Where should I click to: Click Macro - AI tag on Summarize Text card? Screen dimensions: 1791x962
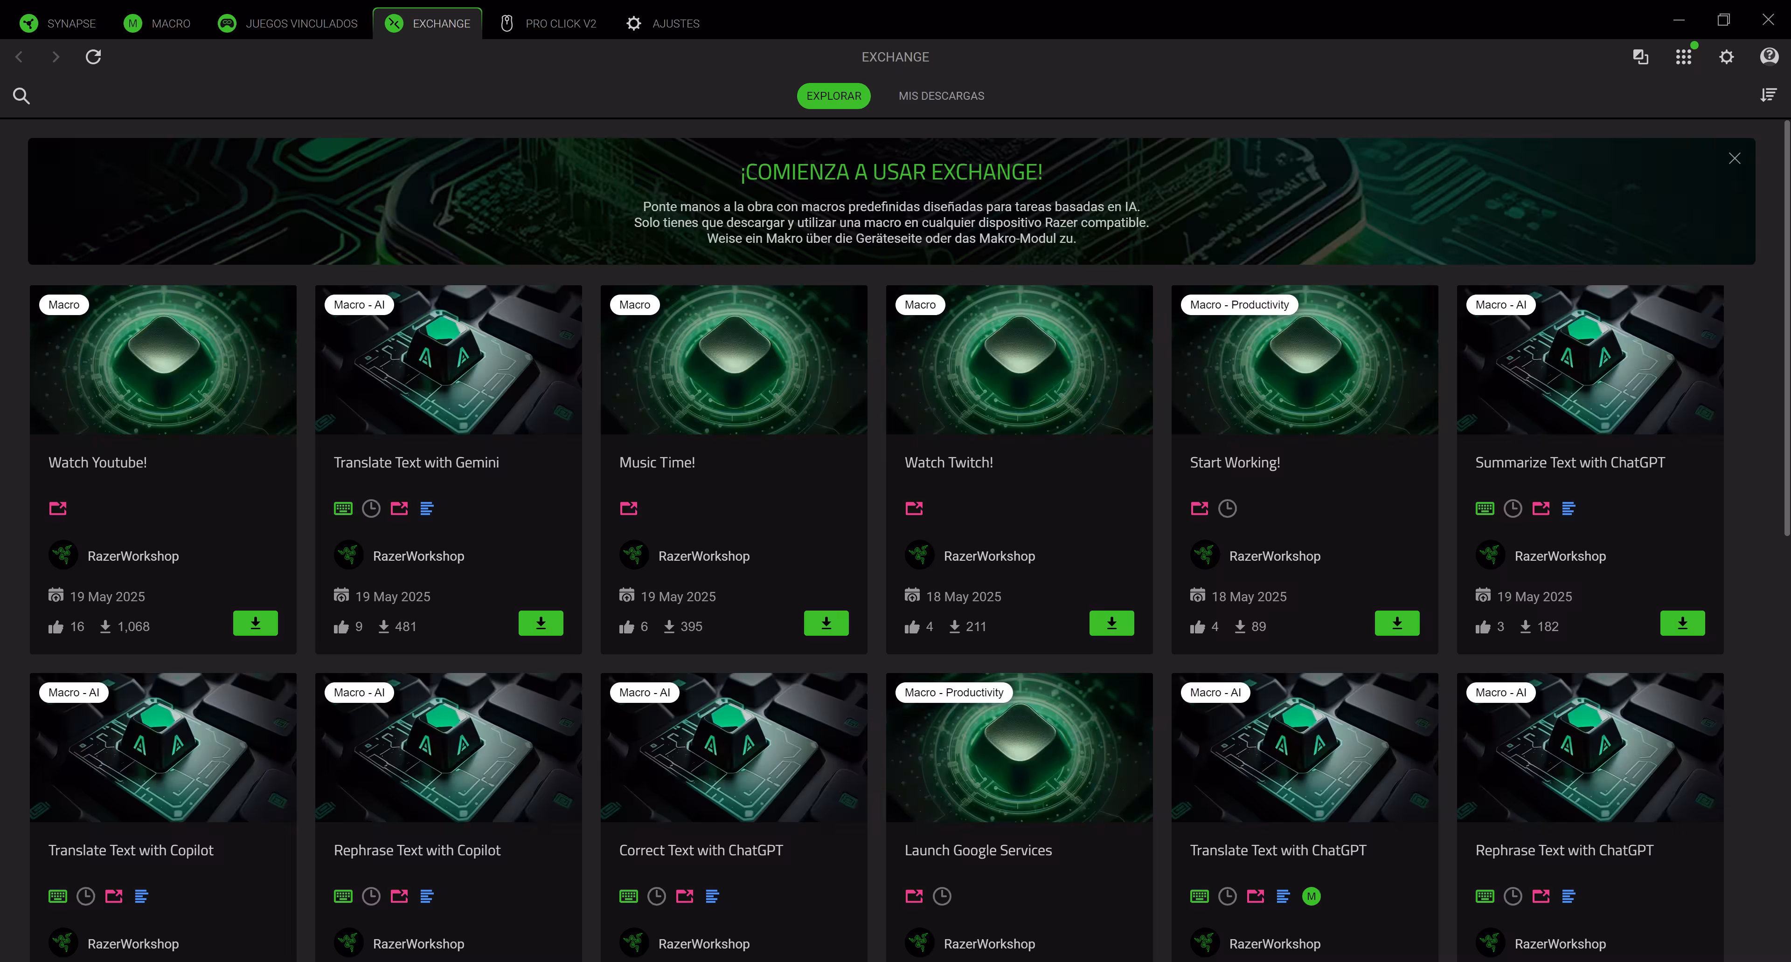pyautogui.click(x=1500, y=305)
